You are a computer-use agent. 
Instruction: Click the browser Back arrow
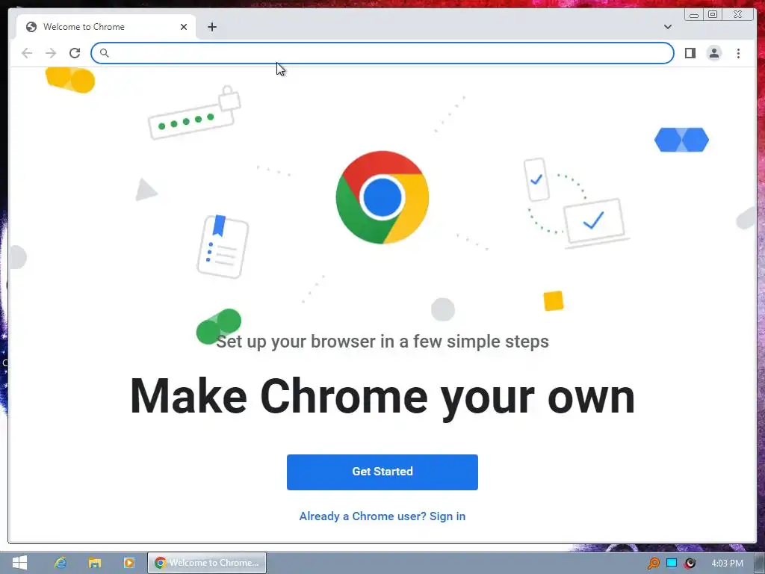click(27, 53)
